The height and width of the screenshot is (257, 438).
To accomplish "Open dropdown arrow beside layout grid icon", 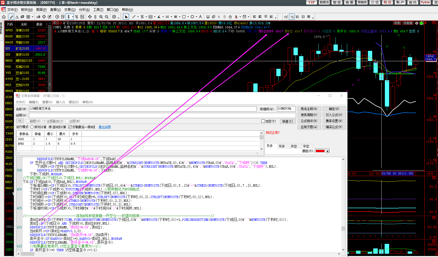I will [x=32, y=17].
